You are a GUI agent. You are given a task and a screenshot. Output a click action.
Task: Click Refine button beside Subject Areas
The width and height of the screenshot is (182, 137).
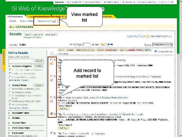[38, 85]
